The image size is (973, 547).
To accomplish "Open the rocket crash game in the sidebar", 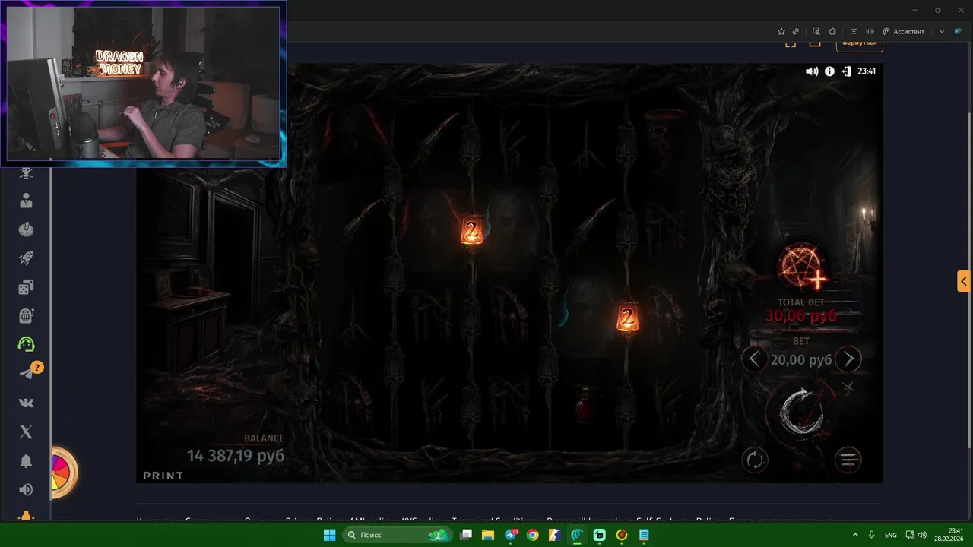I will (26, 258).
